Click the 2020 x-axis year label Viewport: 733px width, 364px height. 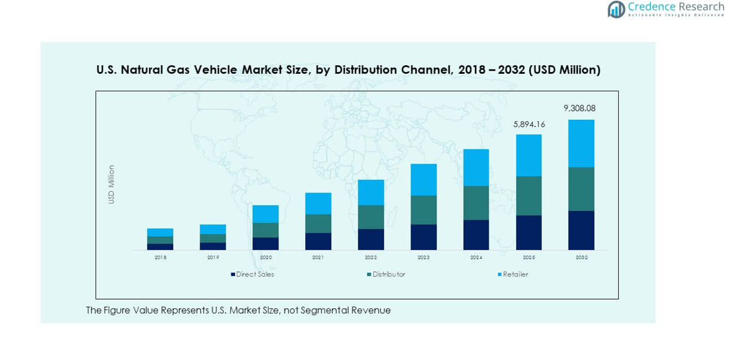[265, 257]
